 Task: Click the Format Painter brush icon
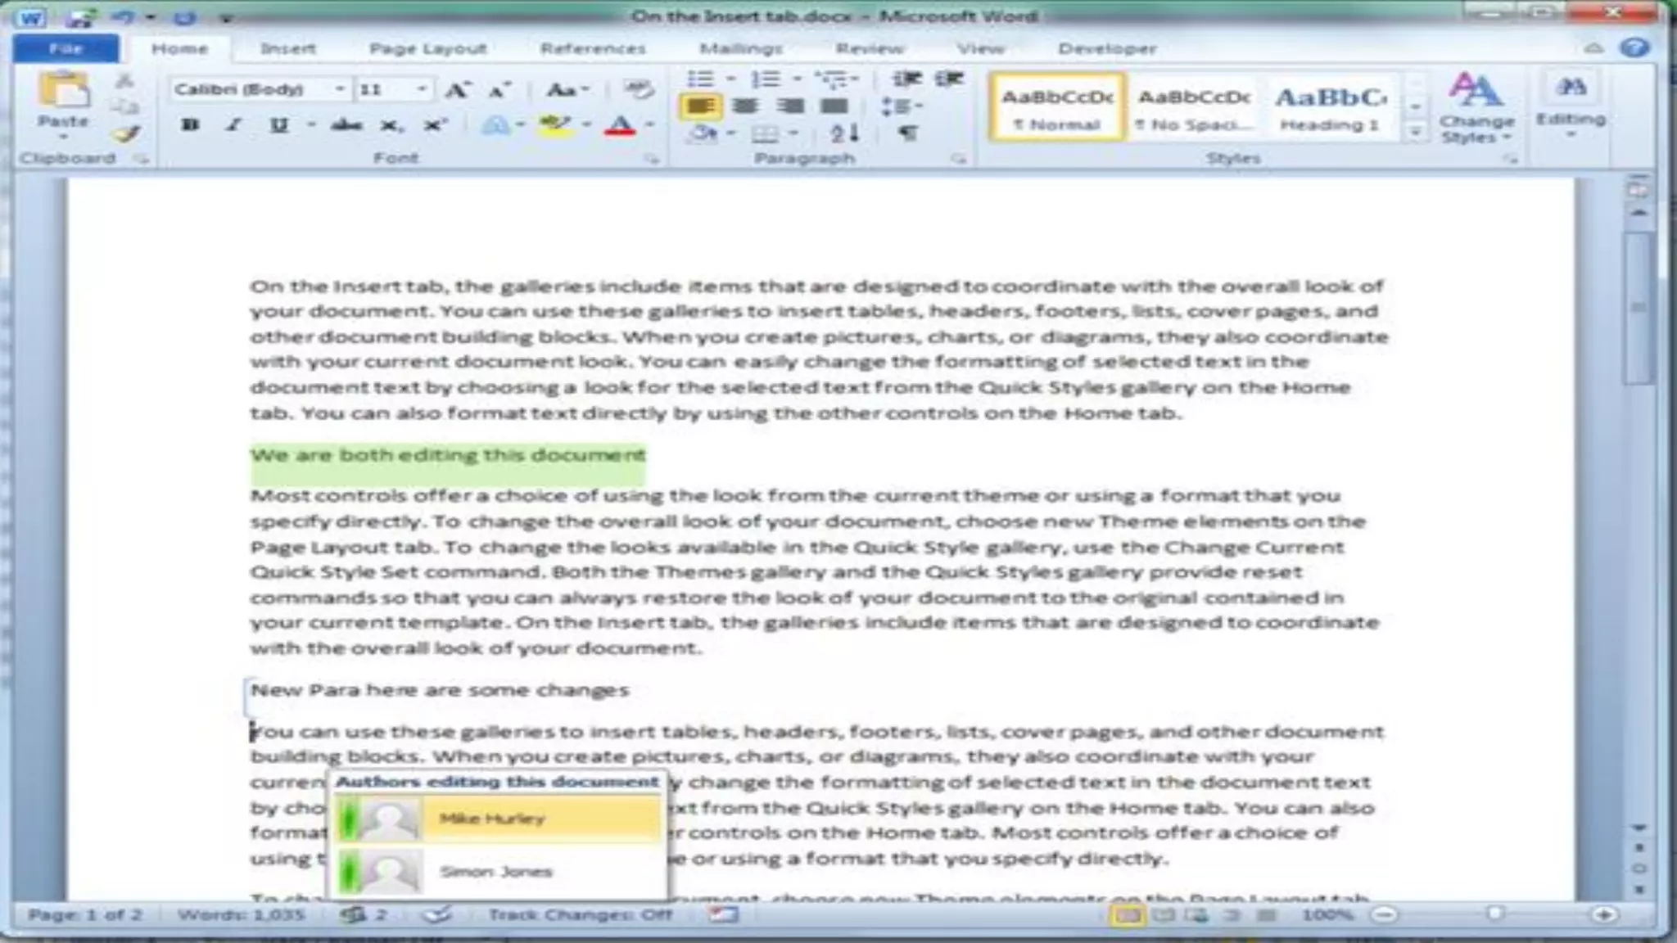coord(125,133)
